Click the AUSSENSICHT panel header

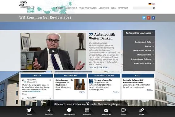tap(70, 75)
